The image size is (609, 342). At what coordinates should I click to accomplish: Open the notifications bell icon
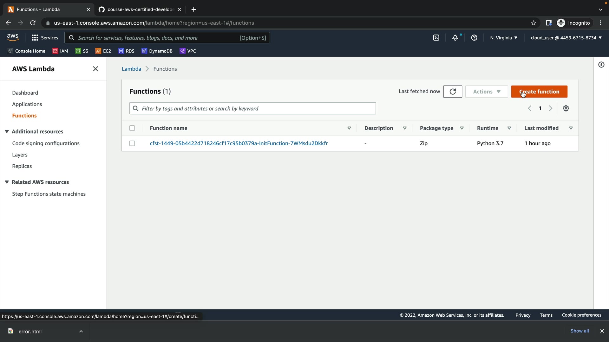tap(455, 38)
